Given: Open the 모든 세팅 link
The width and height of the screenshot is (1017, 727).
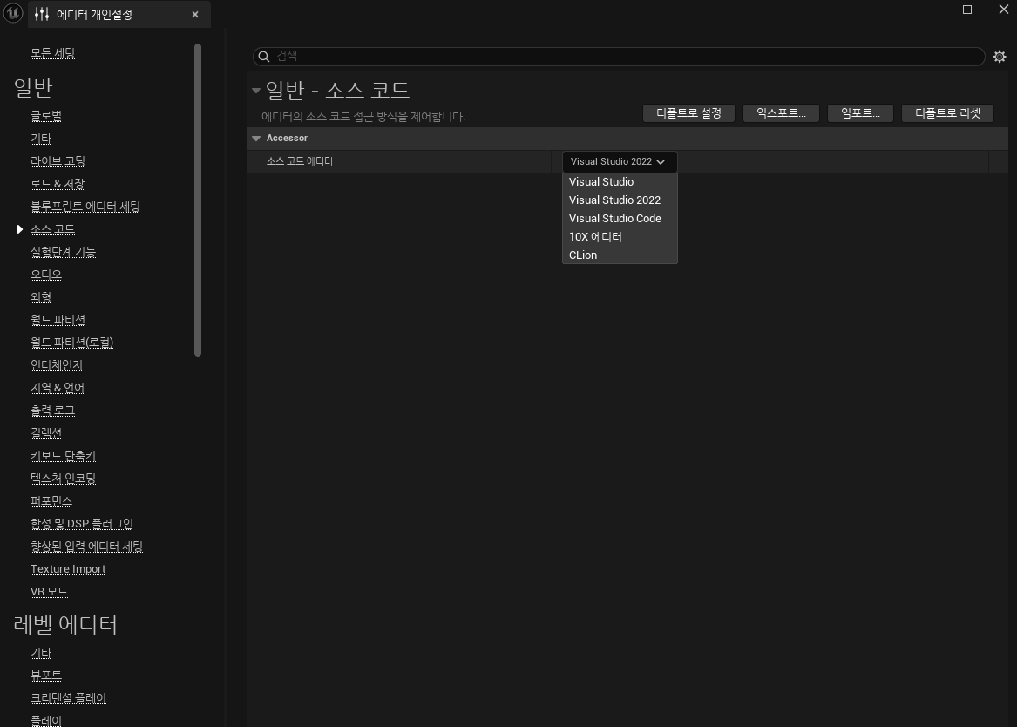Looking at the screenshot, I should pos(52,53).
